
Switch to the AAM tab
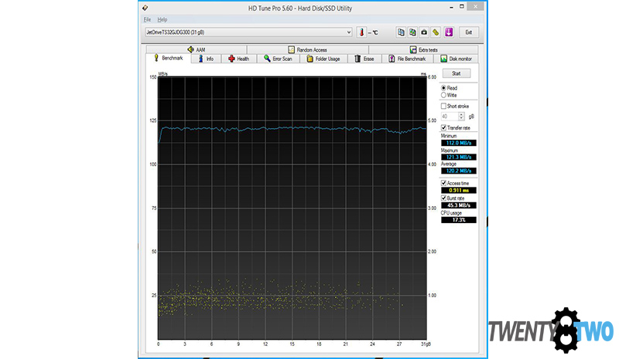pos(197,49)
